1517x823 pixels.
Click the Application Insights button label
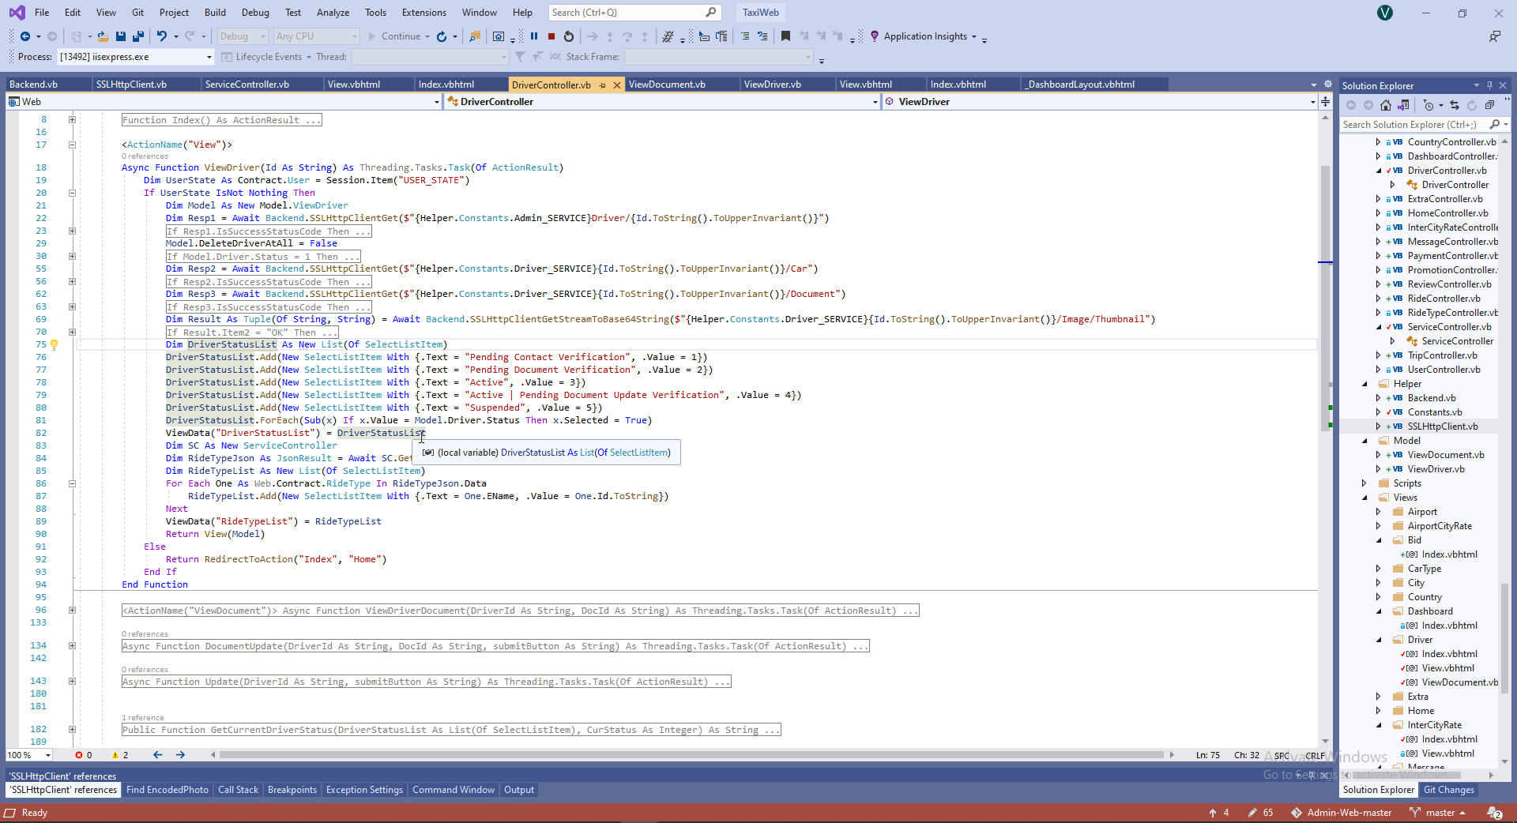tap(925, 36)
